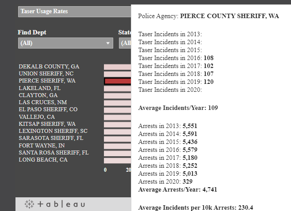Screen dimensions: 291x211
Task: Click the bar for DeKalb County, GA
Action: click(118, 67)
